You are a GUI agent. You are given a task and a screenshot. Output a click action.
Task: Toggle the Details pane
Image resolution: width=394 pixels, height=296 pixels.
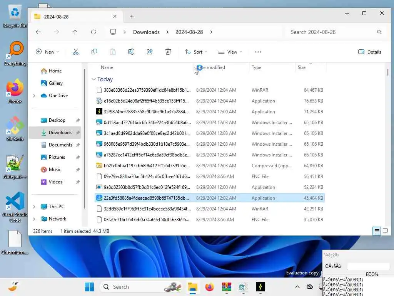click(x=370, y=52)
